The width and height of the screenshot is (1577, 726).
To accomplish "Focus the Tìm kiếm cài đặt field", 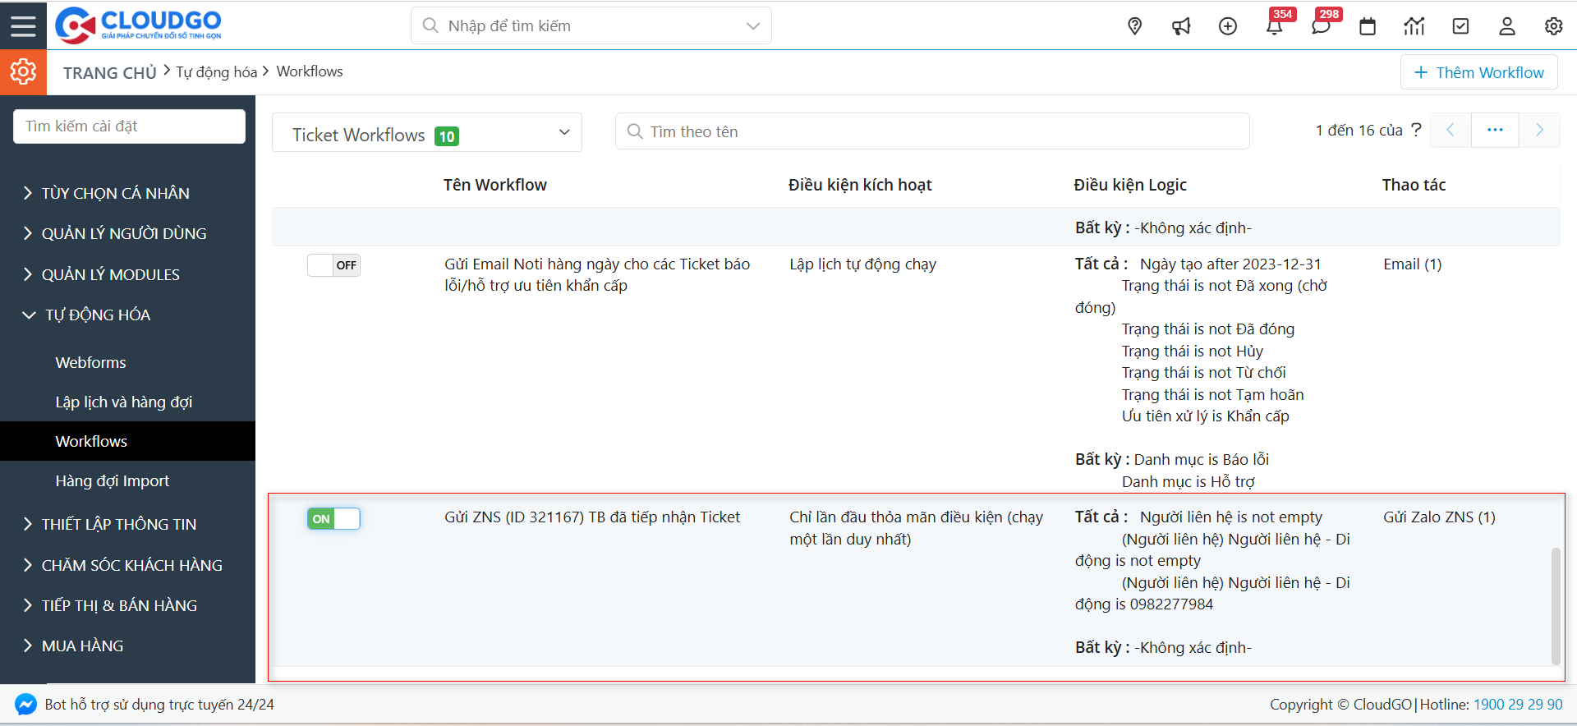I will click(x=129, y=126).
